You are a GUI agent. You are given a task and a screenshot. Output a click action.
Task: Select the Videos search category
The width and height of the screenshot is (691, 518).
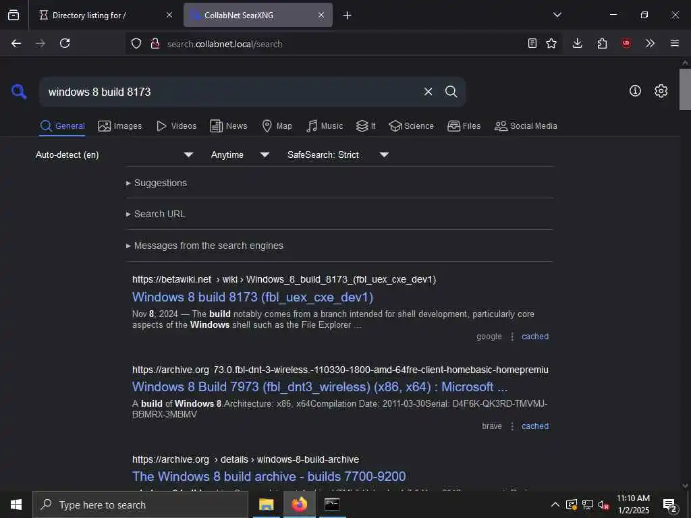tap(176, 126)
